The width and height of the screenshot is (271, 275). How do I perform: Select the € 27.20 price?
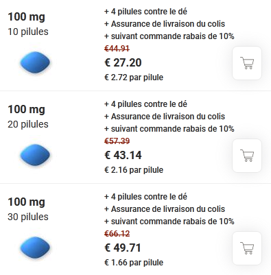coord(123,62)
